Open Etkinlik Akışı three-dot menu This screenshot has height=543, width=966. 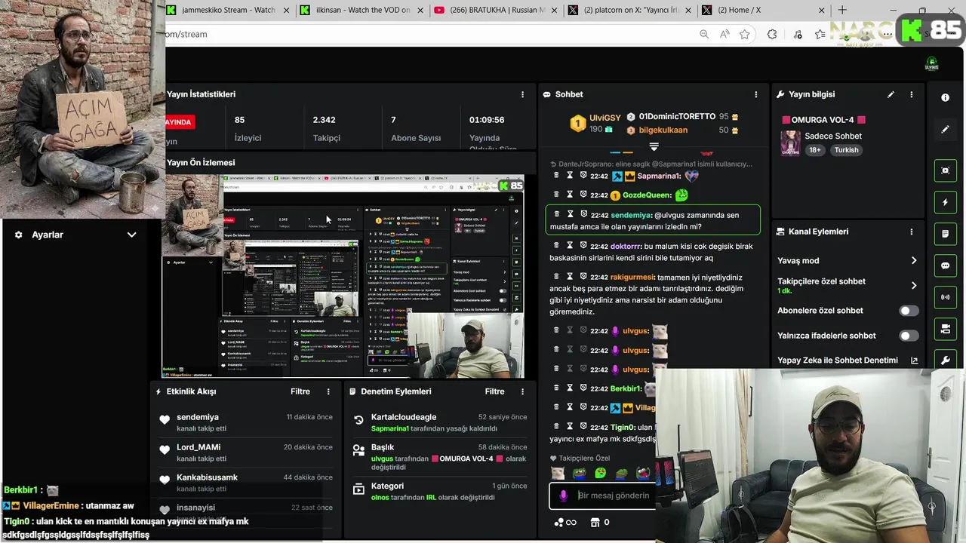coord(328,391)
